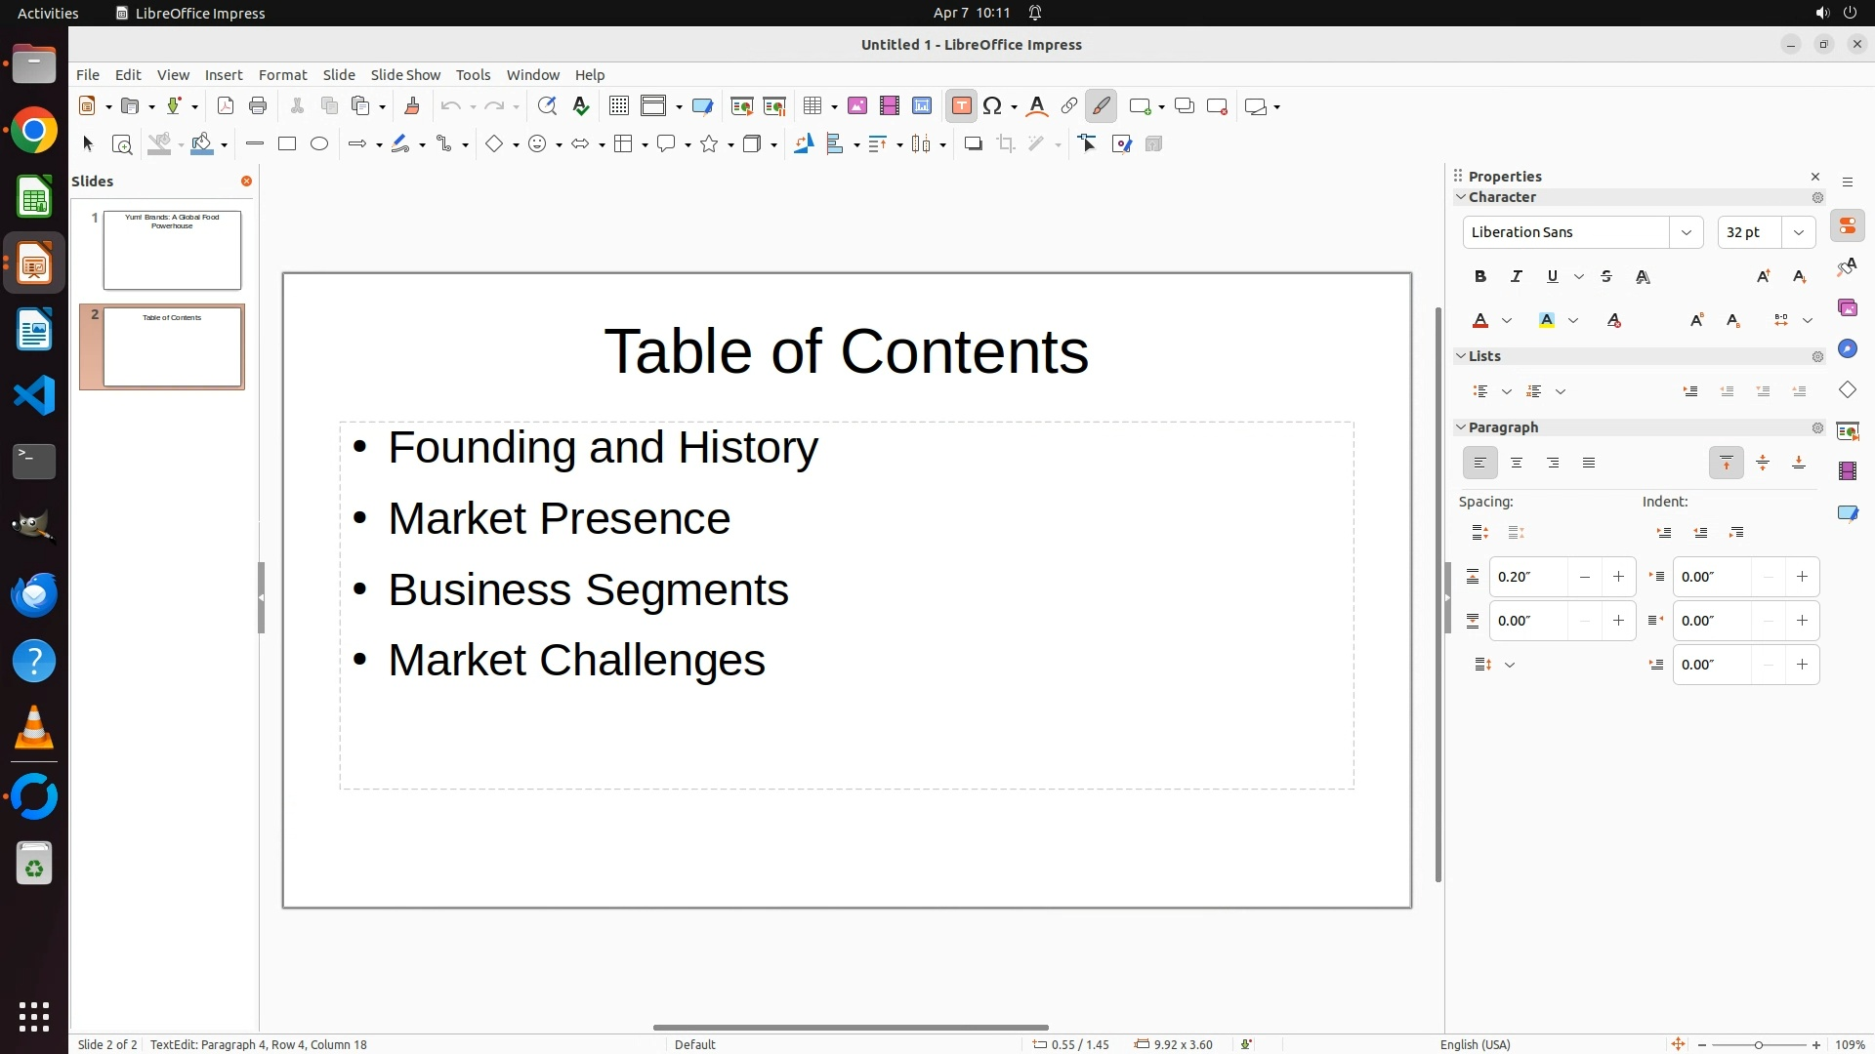Viewport: 1875px width, 1054px height.
Task: Open the font size dropdown
Action: 1799,232
